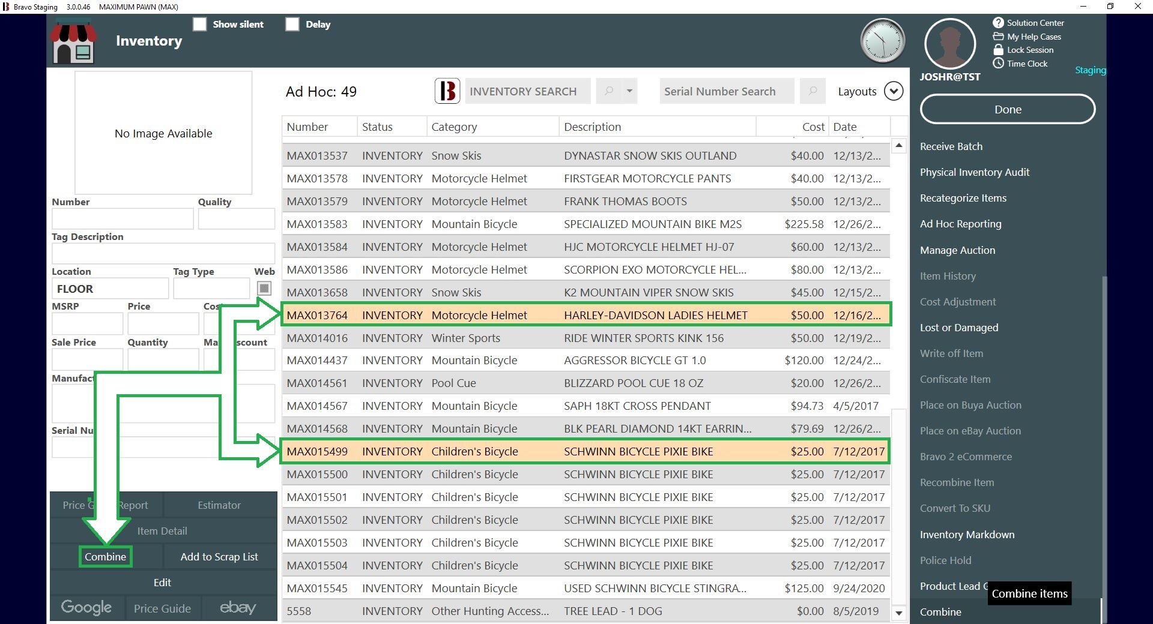Viewport: 1153px width, 624px height.
Task: Click the inventory search magnifier icon
Action: tap(609, 91)
